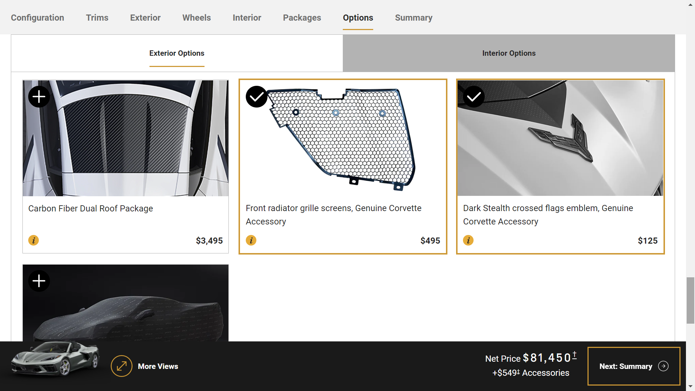Click the arrow icon inside Next: Summary
The width and height of the screenshot is (695, 391).
coord(664,366)
